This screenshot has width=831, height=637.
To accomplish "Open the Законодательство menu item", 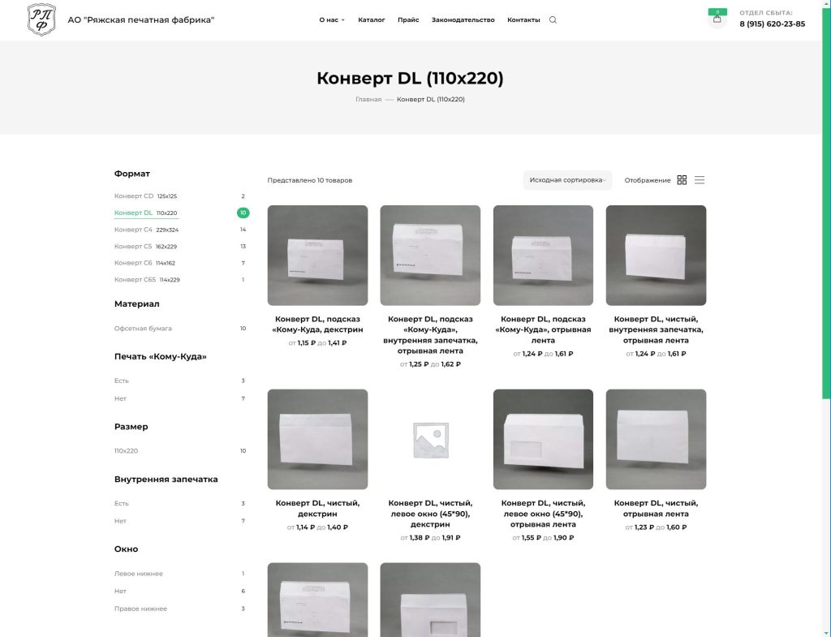I will click(463, 20).
